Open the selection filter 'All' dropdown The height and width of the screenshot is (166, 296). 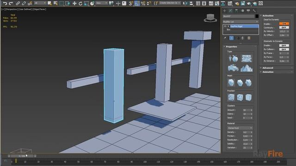point(40,3)
